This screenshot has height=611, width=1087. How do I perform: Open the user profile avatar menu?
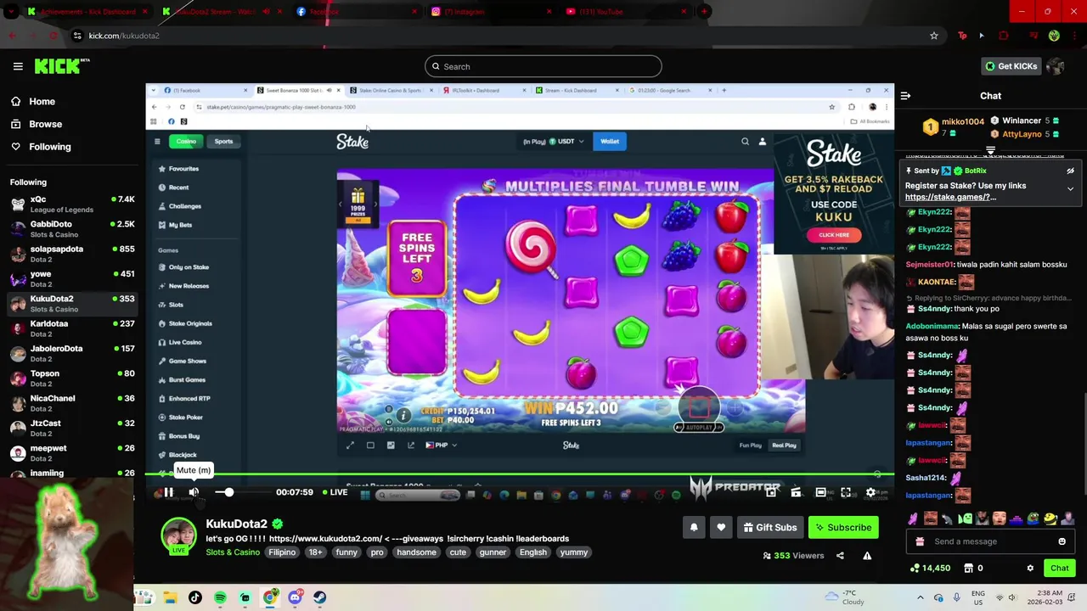coord(1056,66)
